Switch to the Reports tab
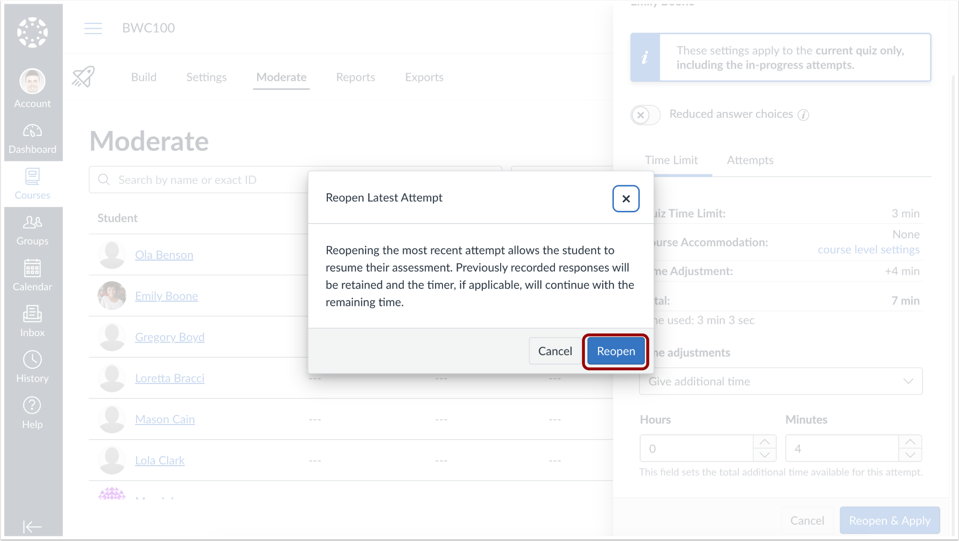Screen dimensions: 959x541 (x=355, y=77)
